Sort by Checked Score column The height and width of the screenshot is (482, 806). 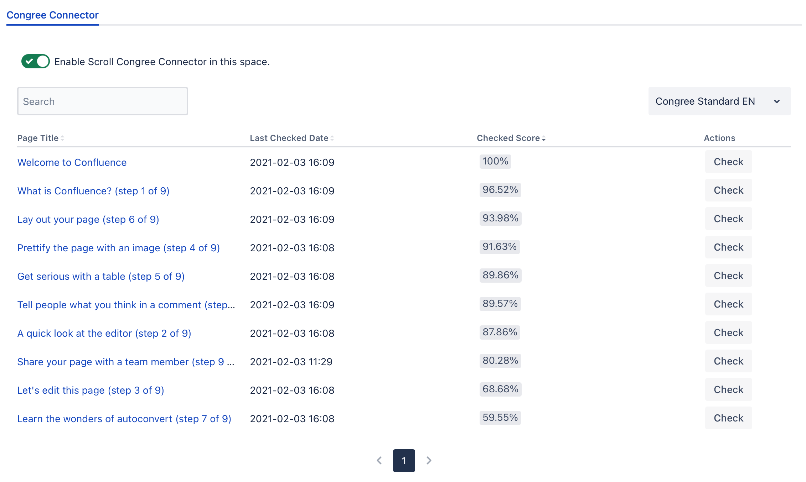tap(511, 138)
